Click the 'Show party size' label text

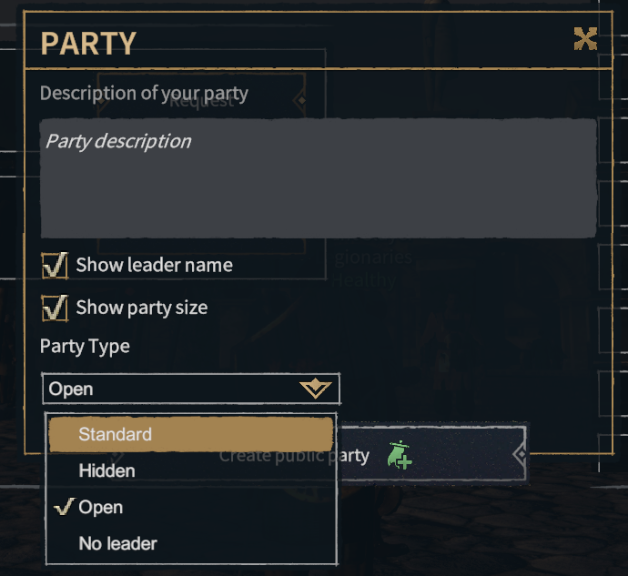141,308
